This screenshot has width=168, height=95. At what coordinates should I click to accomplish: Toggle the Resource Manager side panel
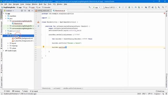(x=1, y=28)
